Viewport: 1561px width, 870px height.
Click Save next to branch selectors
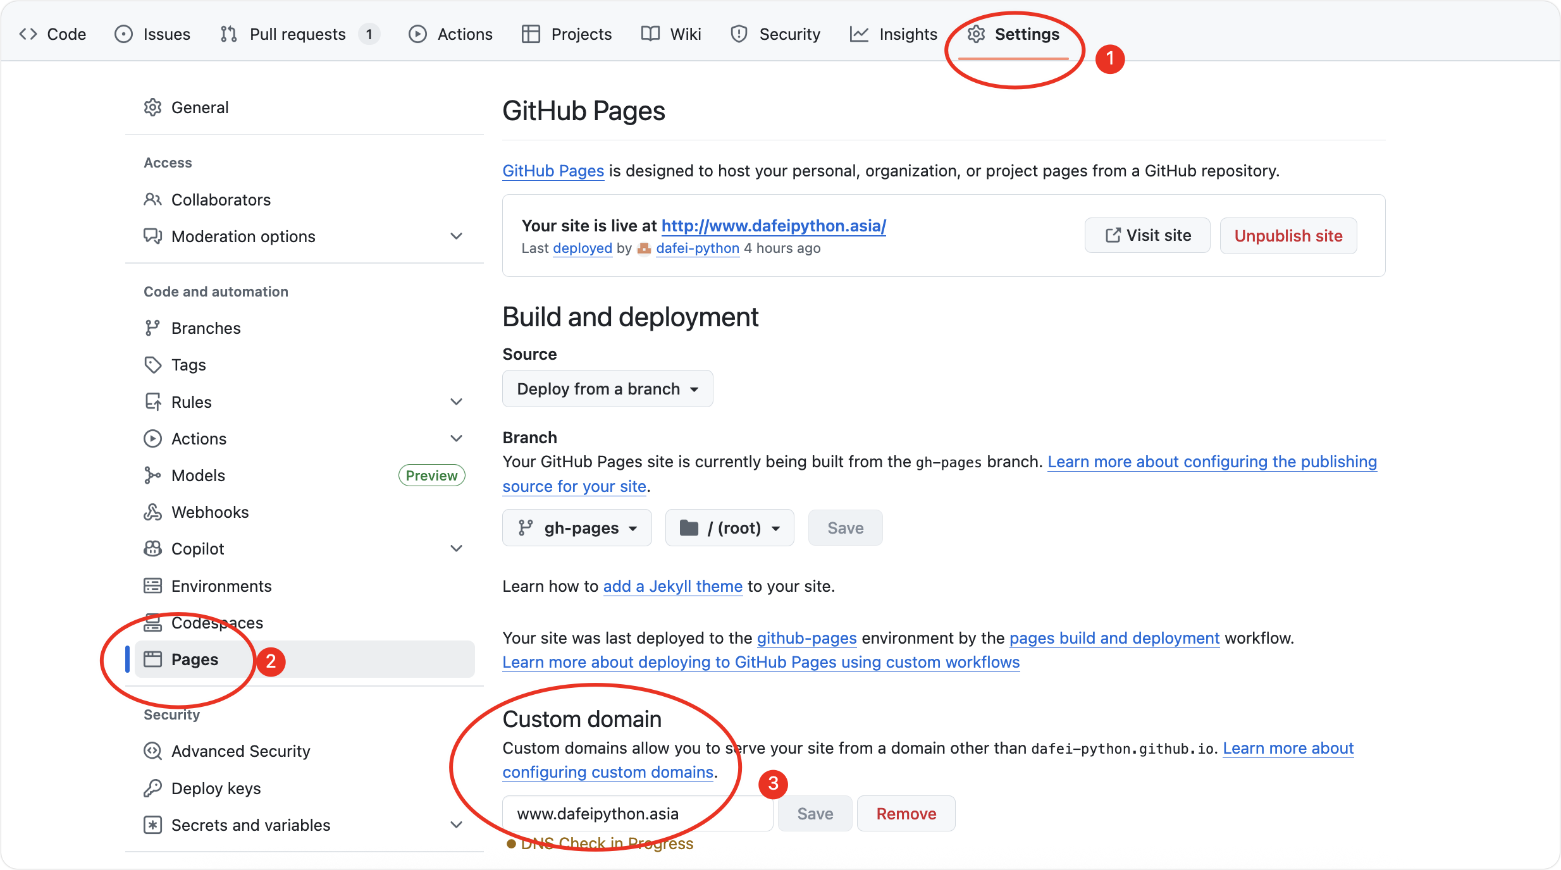[x=845, y=528]
